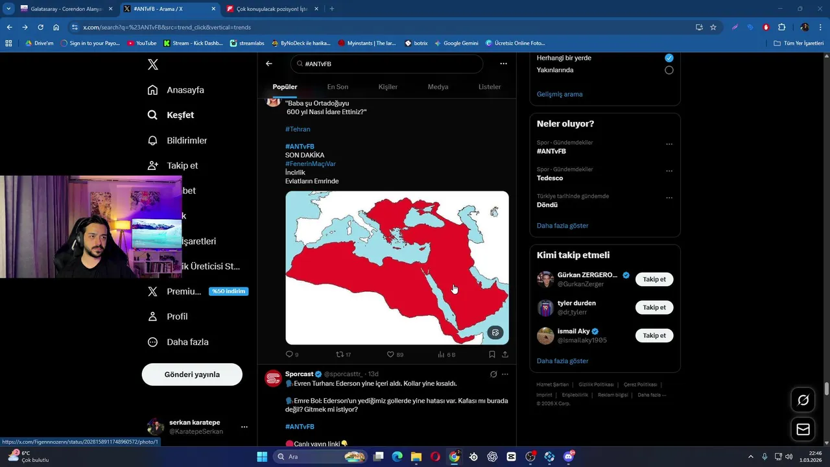Switch to the Kişiler tab
The image size is (830, 467).
pyautogui.click(x=388, y=87)
